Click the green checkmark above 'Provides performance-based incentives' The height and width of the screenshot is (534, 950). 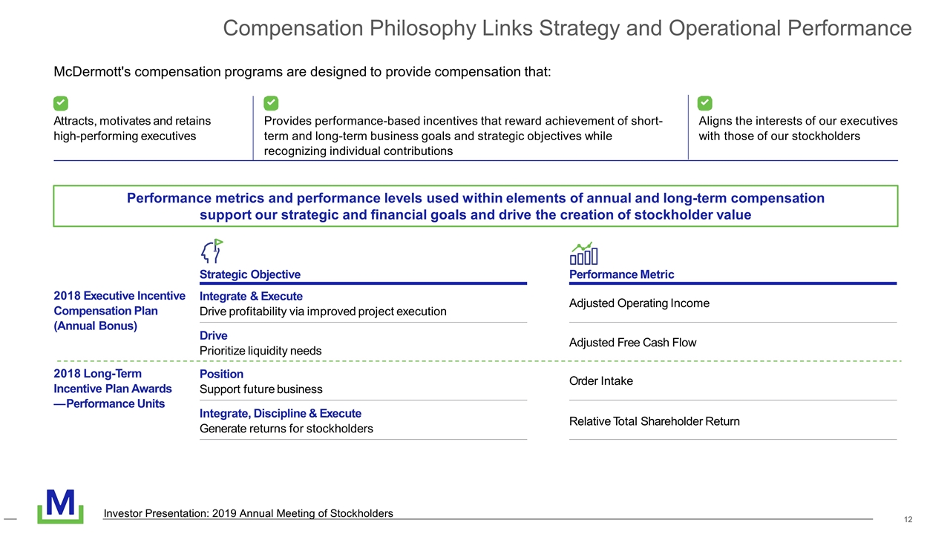click(x=271, y=102)
